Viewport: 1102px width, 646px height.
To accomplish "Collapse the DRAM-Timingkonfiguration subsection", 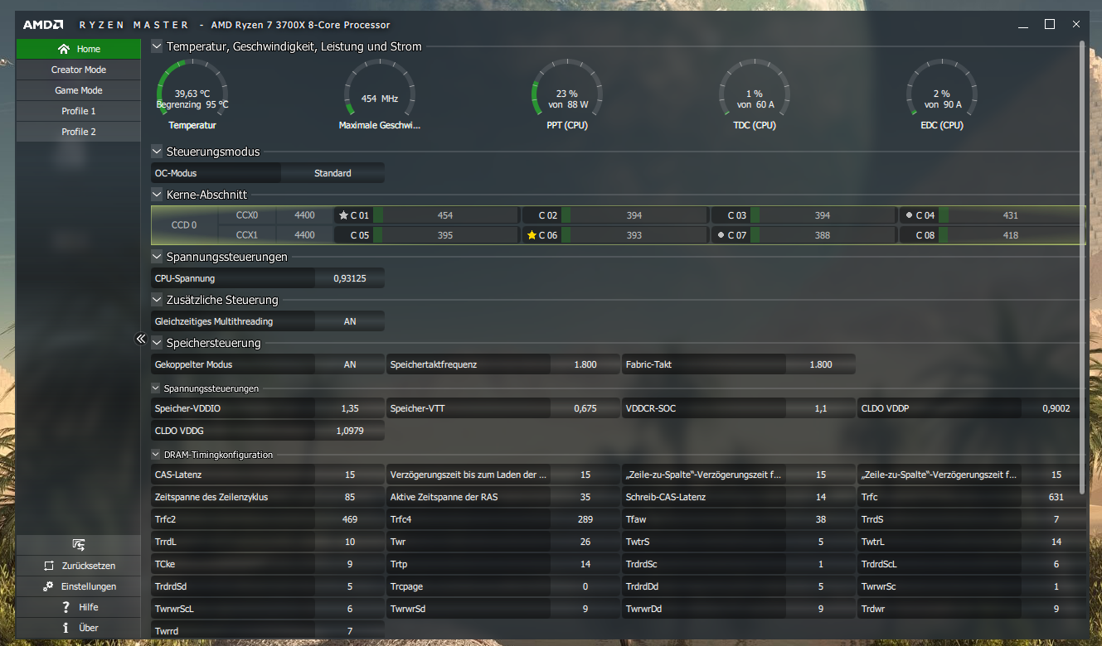I will pos(156,454).
